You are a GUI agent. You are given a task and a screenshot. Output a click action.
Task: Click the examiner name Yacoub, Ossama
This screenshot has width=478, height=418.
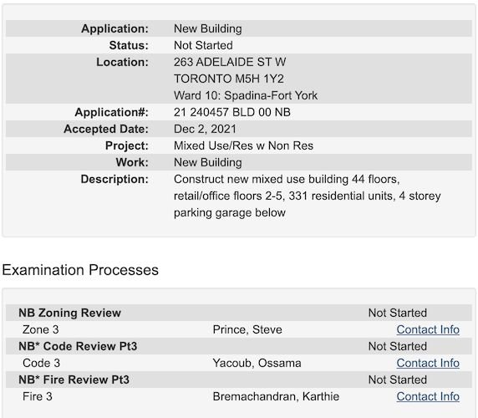tap(257, 363)
